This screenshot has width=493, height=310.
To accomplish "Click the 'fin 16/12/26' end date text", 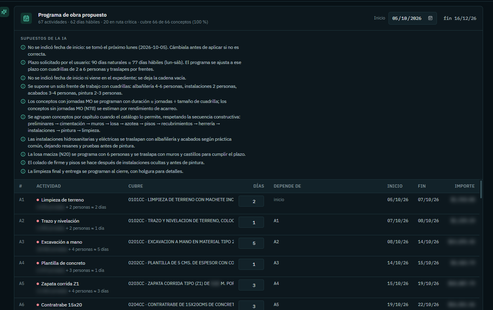I will (x=460, y=18).
